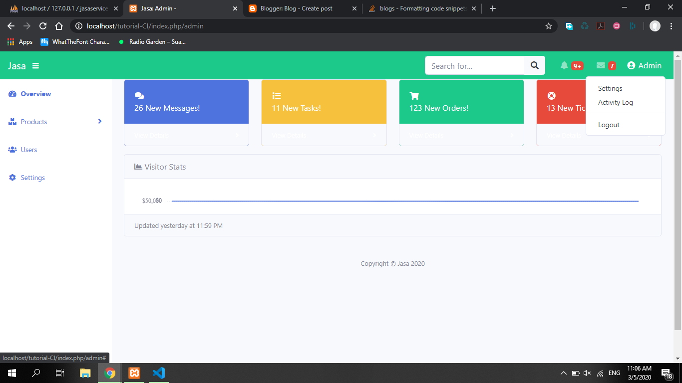Click the Products boxes icon
This screenshot has height=383, width=682.
click(x=13, y=122)
